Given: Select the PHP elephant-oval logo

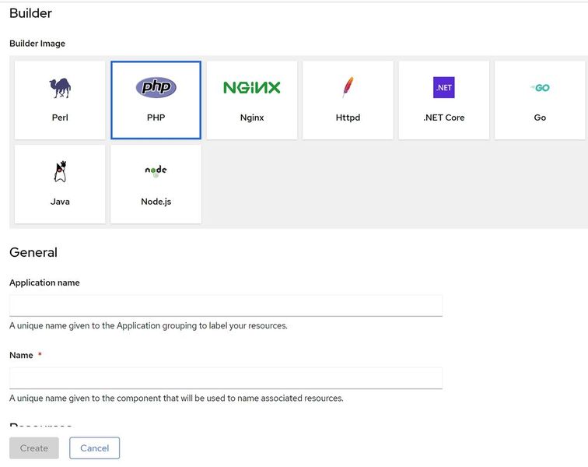Looking at the screenshot, I should (156, 88).
